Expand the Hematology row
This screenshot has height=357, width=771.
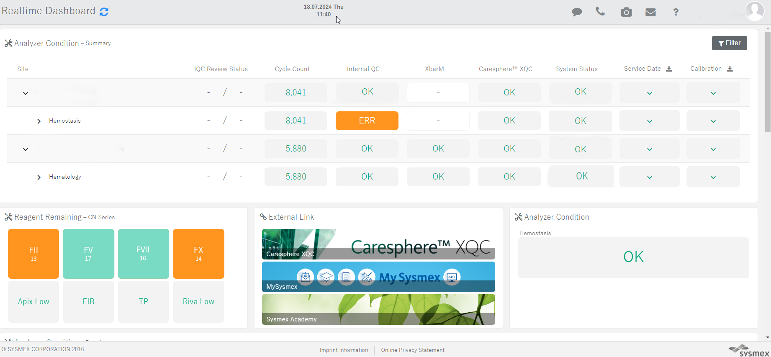pos(39,177)
